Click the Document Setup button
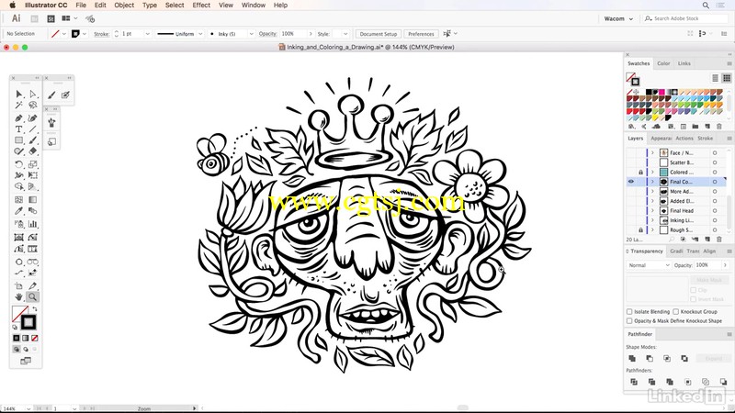The height and width of the screenshot is (413, 735). [x=378, y=34]
